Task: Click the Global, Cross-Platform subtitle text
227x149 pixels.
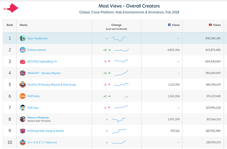Action: click(129, 12)
